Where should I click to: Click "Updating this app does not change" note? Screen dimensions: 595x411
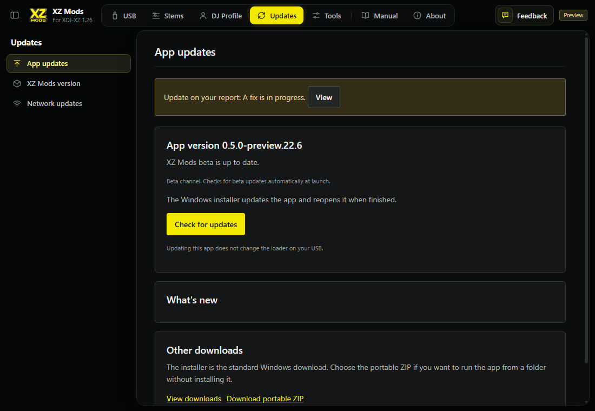coord(244,249)
